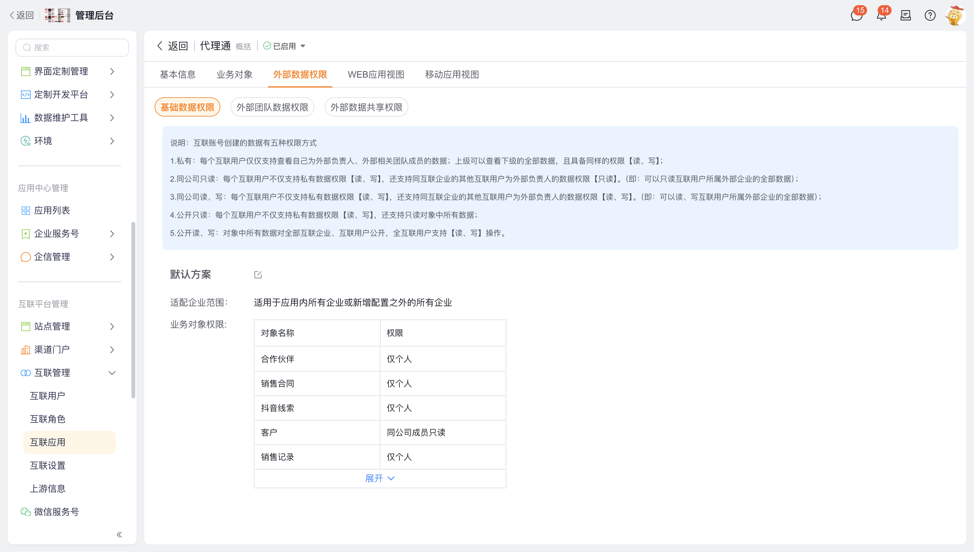This screenshot has height=552, width=974.
Task: Open the 已启用 status dropdown arrow
Action: pos(303,46)
